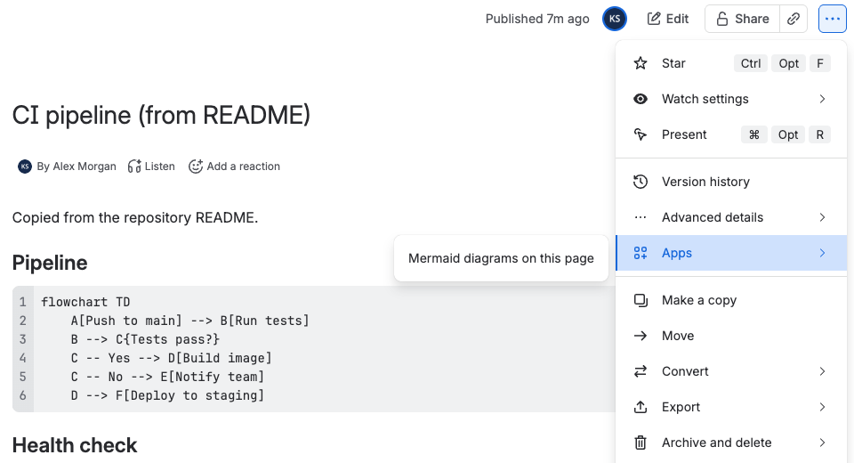The width and height of the screenshot is (854, 463).
Task: Click the Listen link text
Action: (159, 167)
